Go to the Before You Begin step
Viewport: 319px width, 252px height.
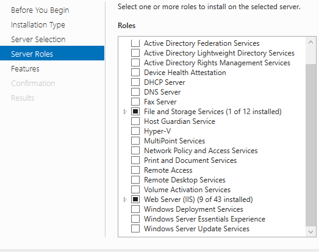[40, 10]
